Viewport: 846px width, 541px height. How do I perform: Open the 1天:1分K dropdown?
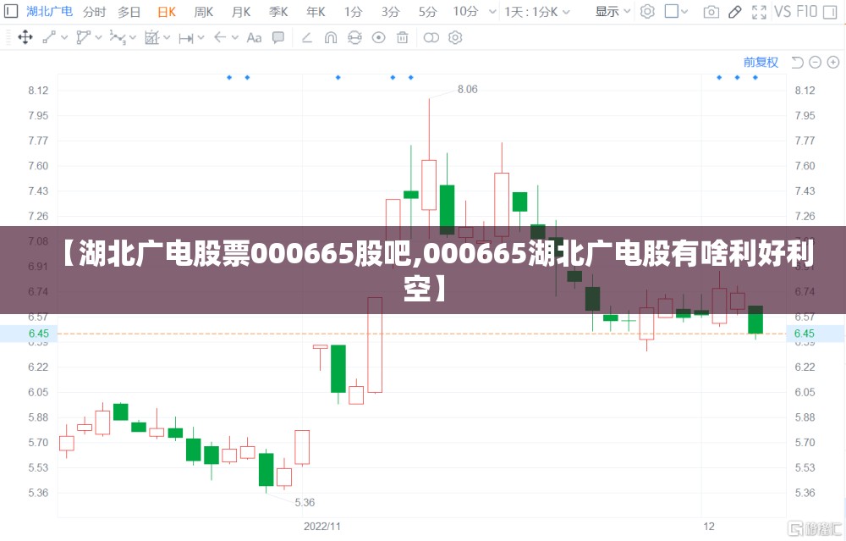(x=537, y=12)
